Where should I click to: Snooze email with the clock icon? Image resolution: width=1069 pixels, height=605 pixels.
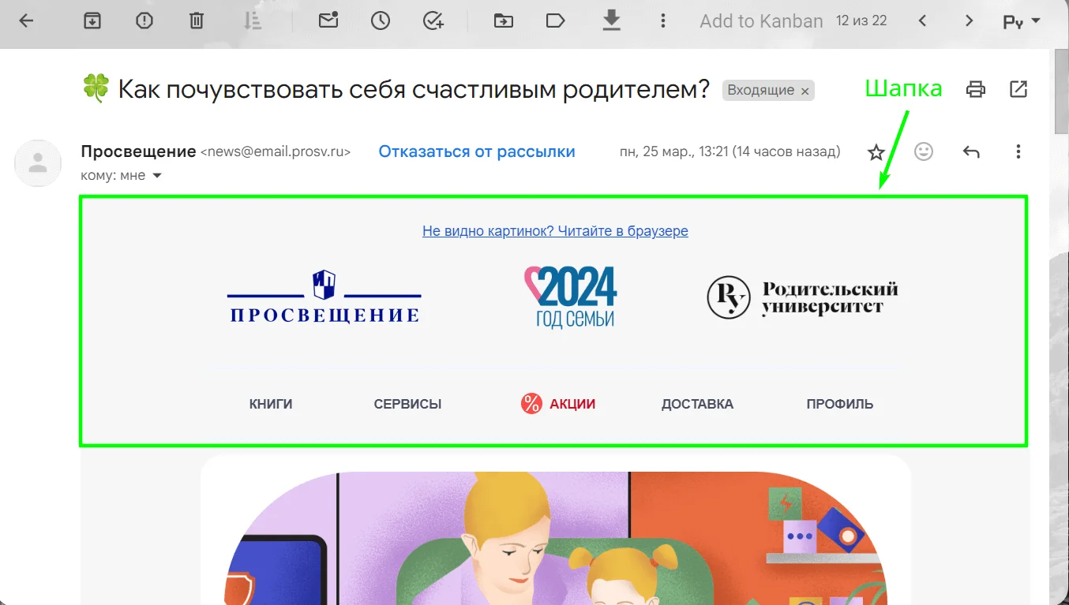click(381, 21)
